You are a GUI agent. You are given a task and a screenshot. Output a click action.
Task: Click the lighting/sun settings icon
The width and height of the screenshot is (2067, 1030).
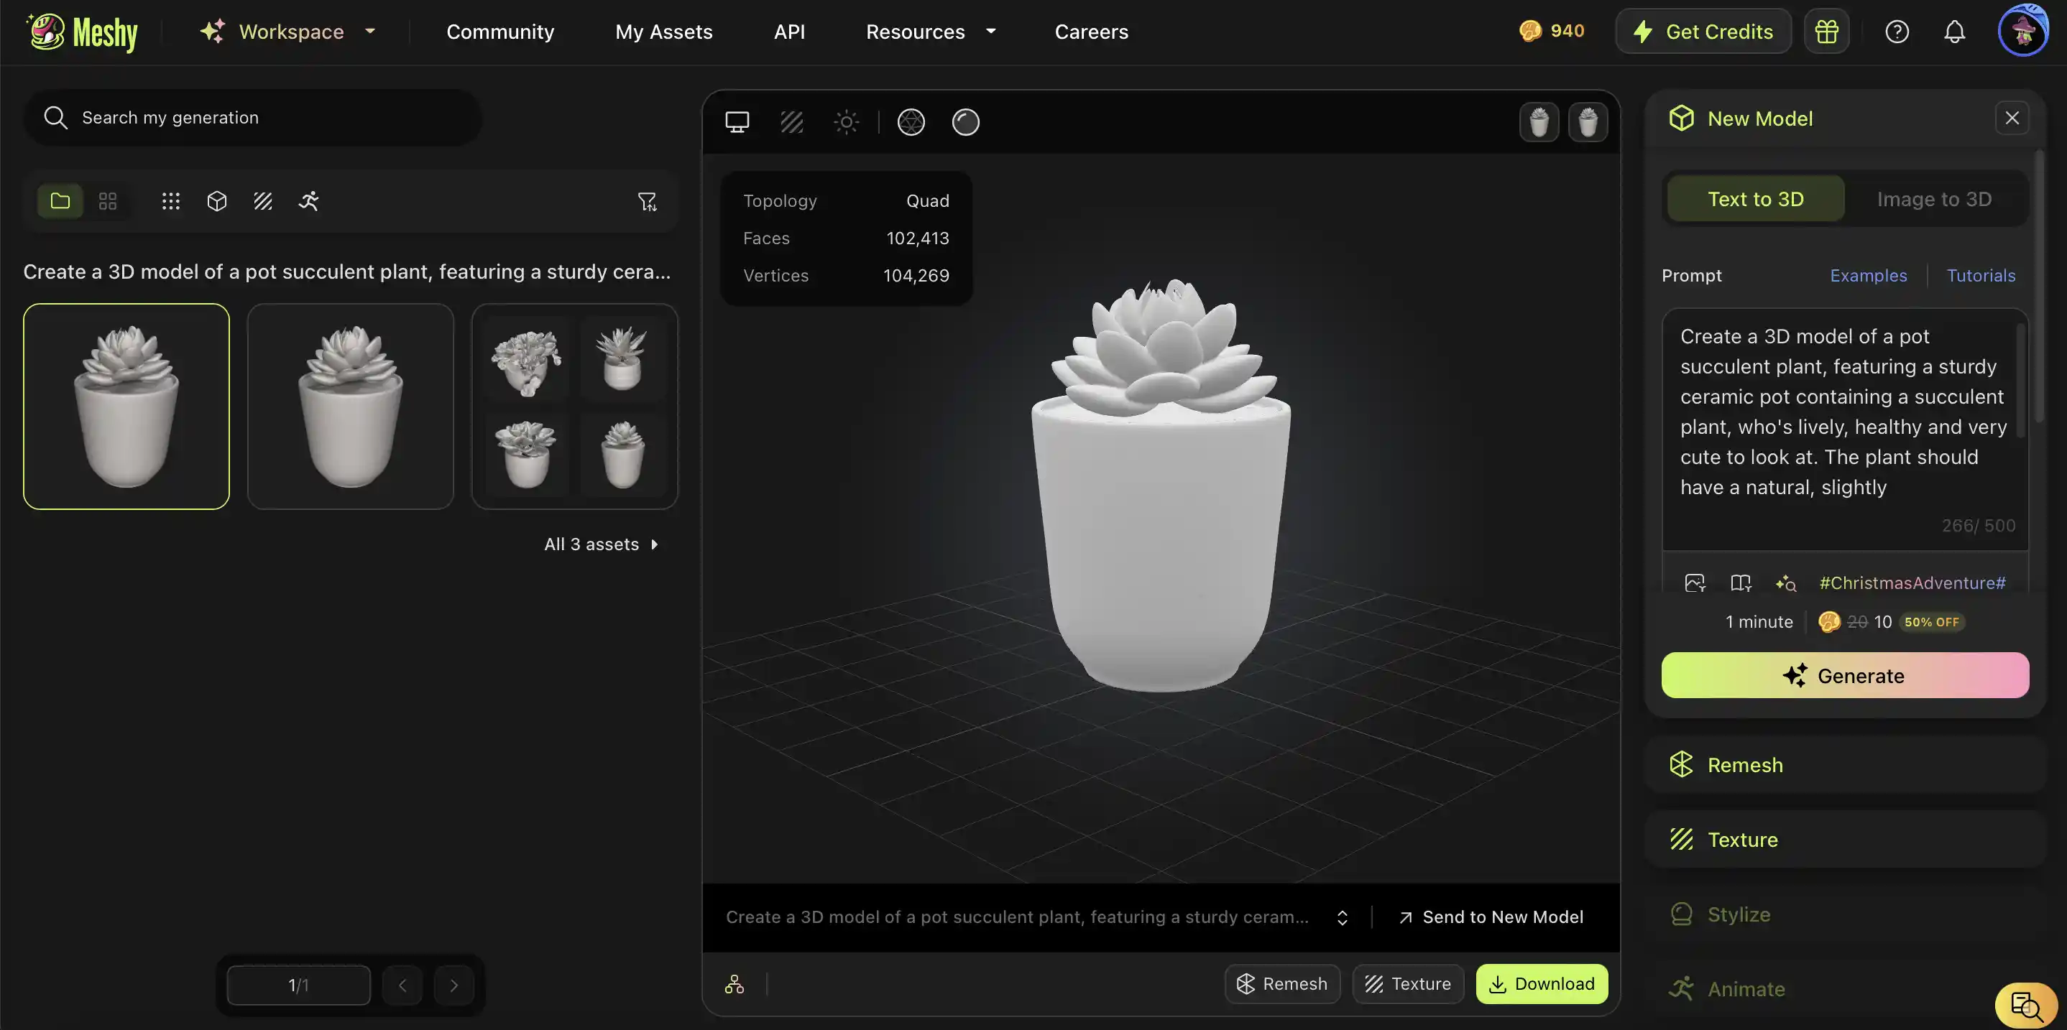pyautogui.click(x=847, y=121)
